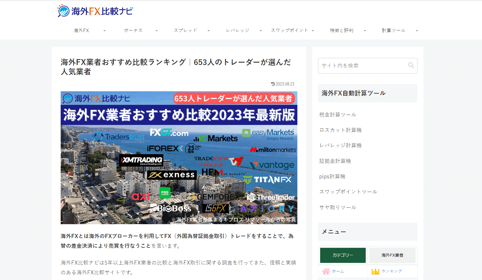Open the サヤ取りツール link

click(338, 207)
